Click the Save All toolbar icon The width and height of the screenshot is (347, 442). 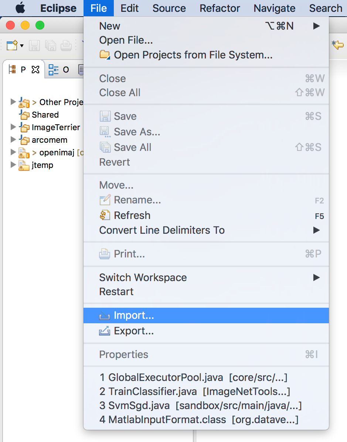50,45
